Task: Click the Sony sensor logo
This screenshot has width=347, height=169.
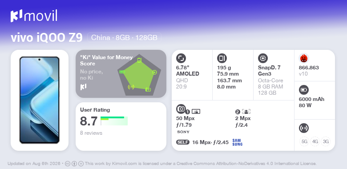Action: click(183, 132)
